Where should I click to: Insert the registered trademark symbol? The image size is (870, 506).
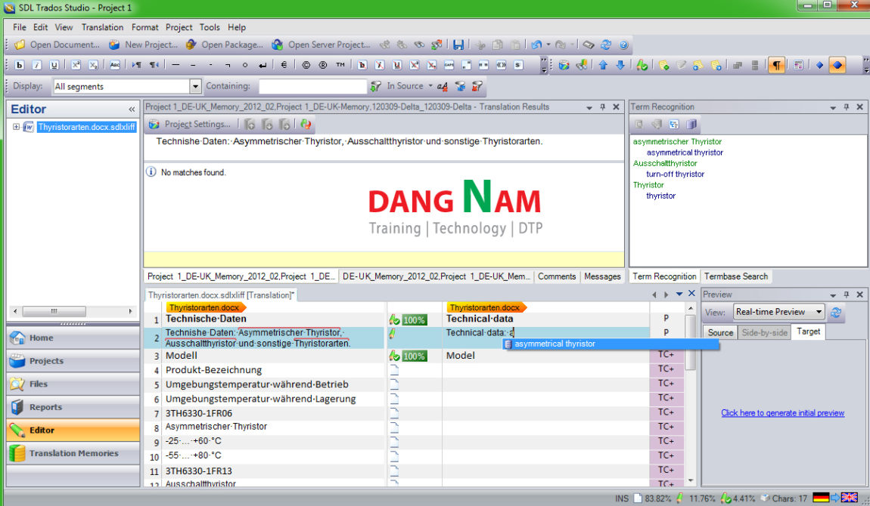click(323, 65)
